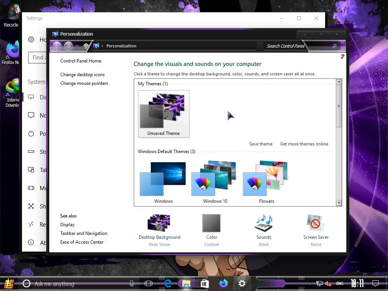Open the Screen Saver settings icon
This screenshot has width=388, height=291.
coord(316,223)
